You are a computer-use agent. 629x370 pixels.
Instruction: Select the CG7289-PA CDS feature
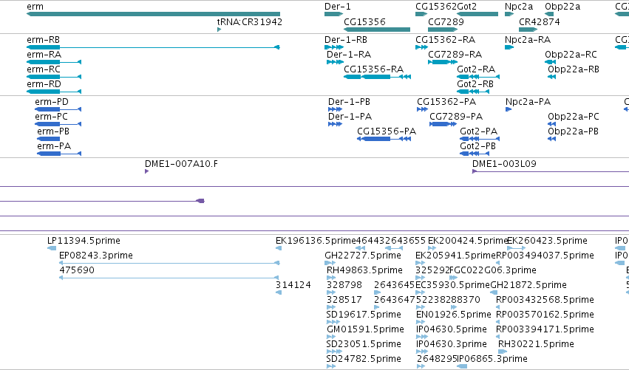tap(443, 124)
